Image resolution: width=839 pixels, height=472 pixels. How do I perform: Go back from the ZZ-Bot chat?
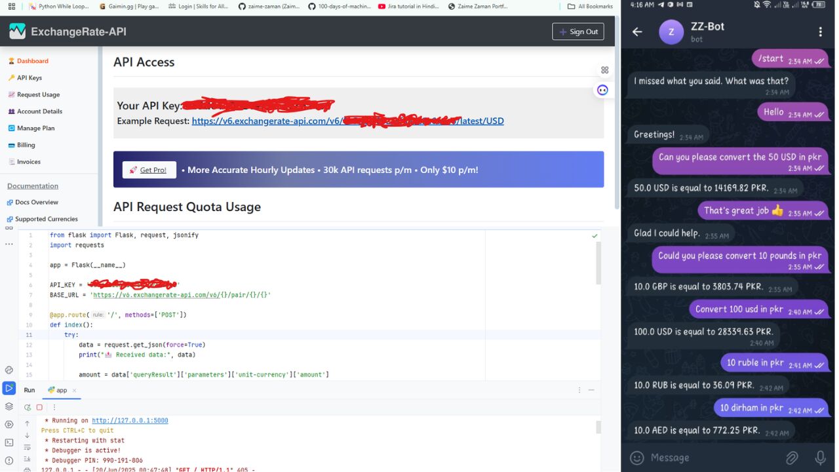coord(637,32)
